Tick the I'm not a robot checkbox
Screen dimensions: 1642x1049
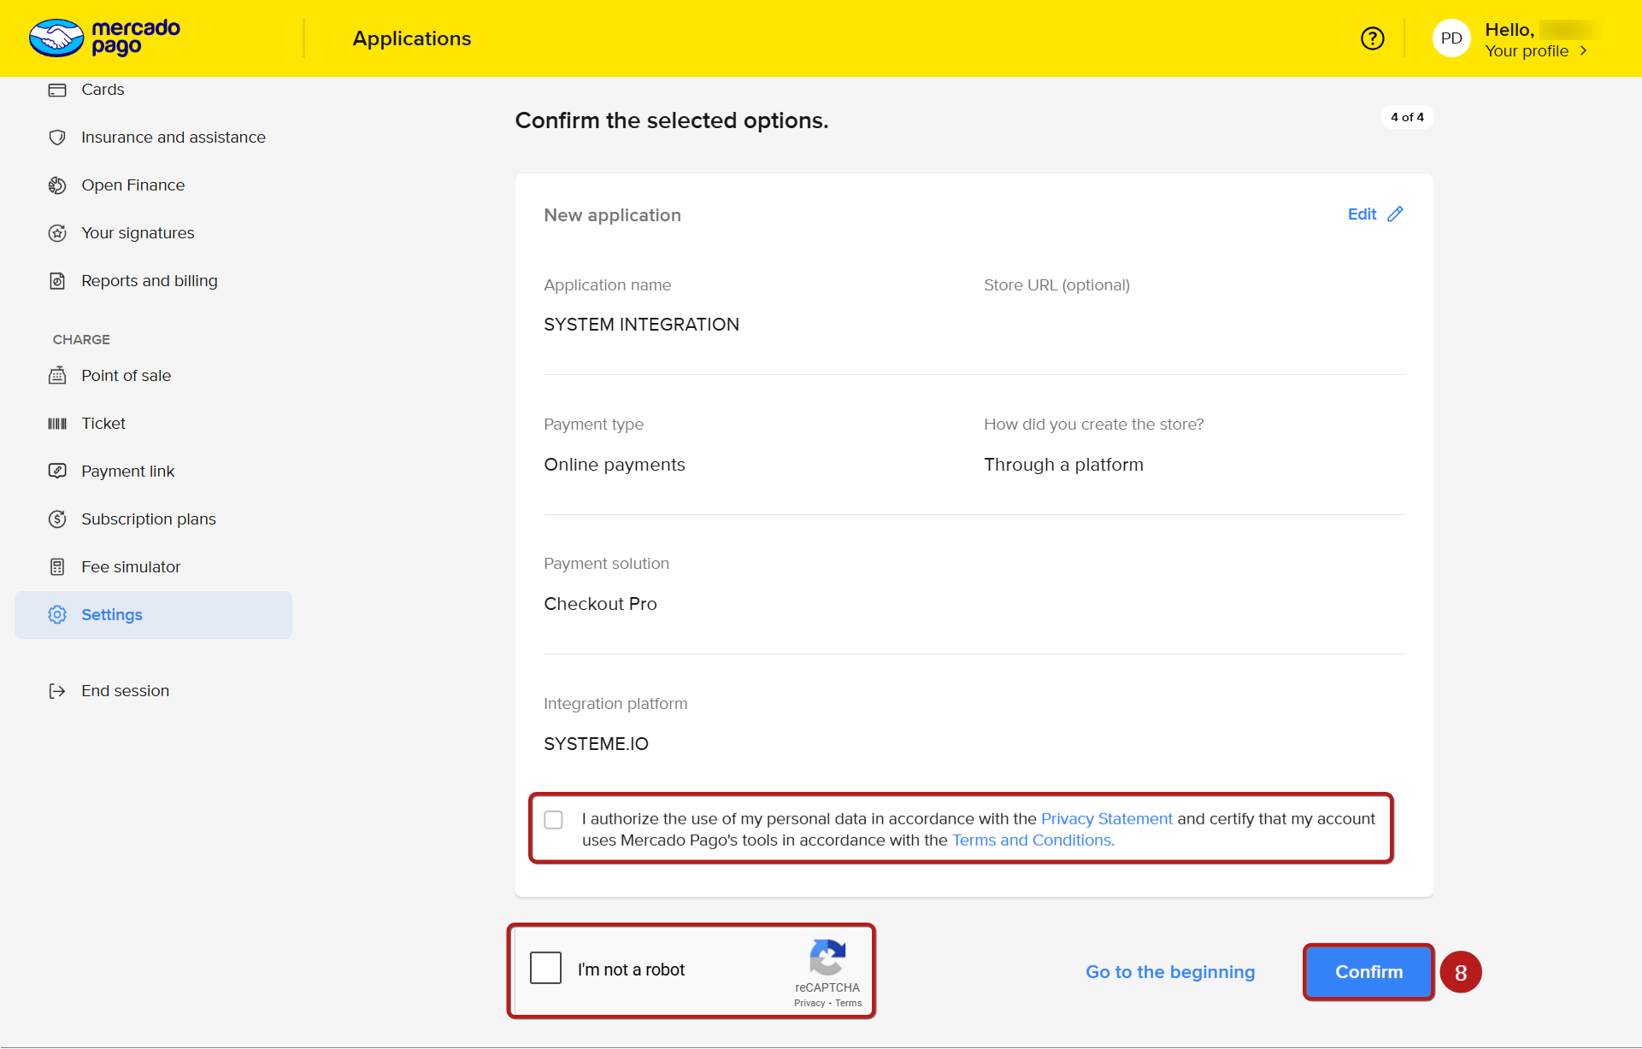545,969
